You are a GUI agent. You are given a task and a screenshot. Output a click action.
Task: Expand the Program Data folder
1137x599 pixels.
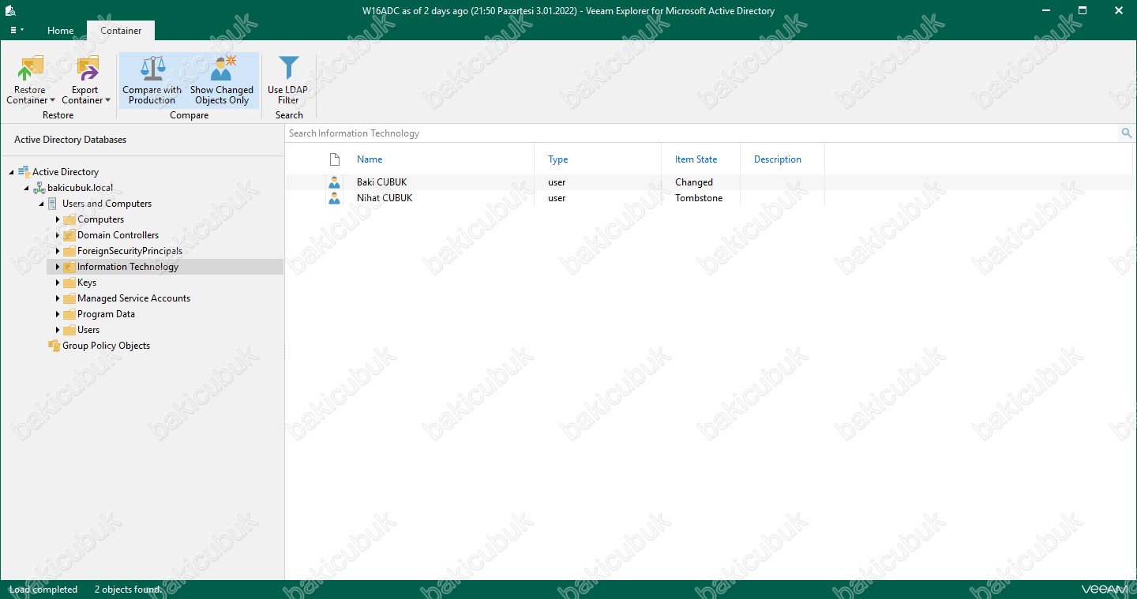point(58,314)
